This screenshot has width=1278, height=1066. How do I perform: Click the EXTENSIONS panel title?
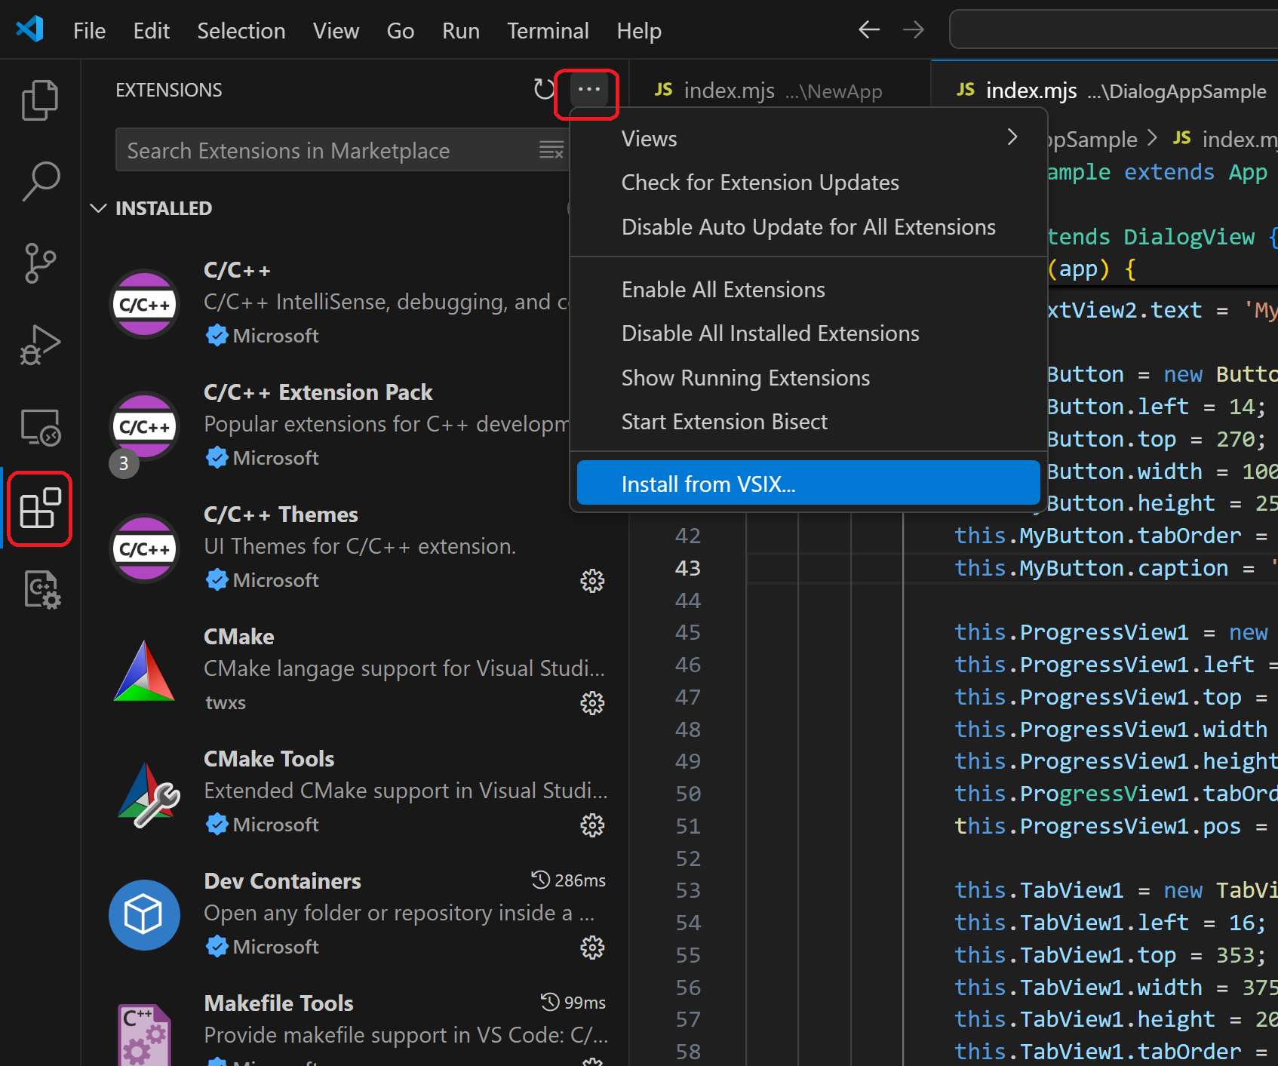[168, 90]
